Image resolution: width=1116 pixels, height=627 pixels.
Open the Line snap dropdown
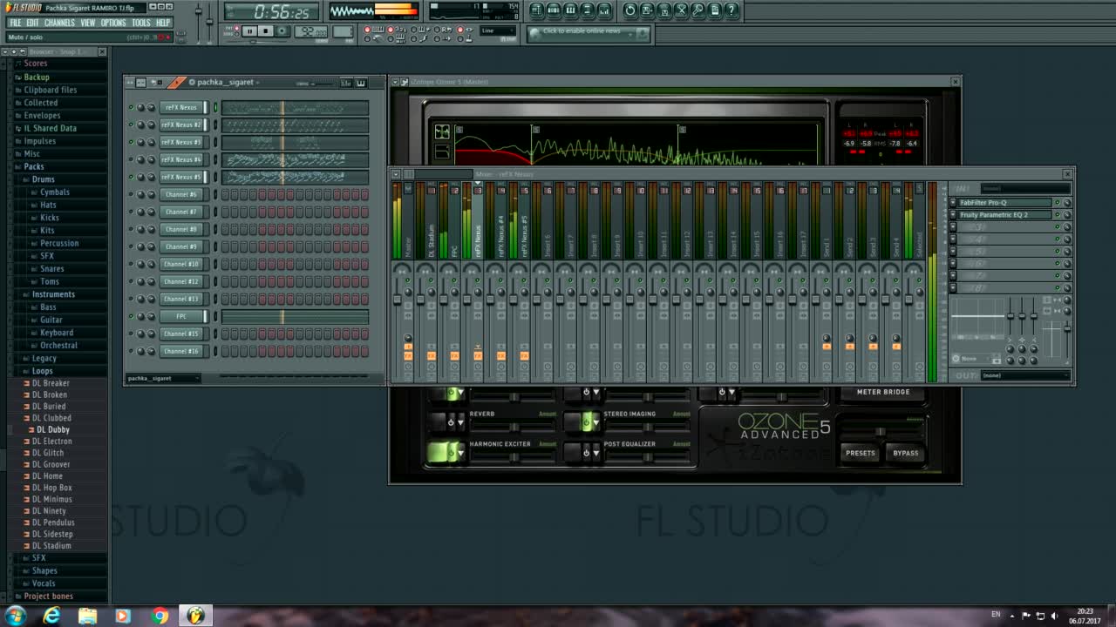coord(498,30)
